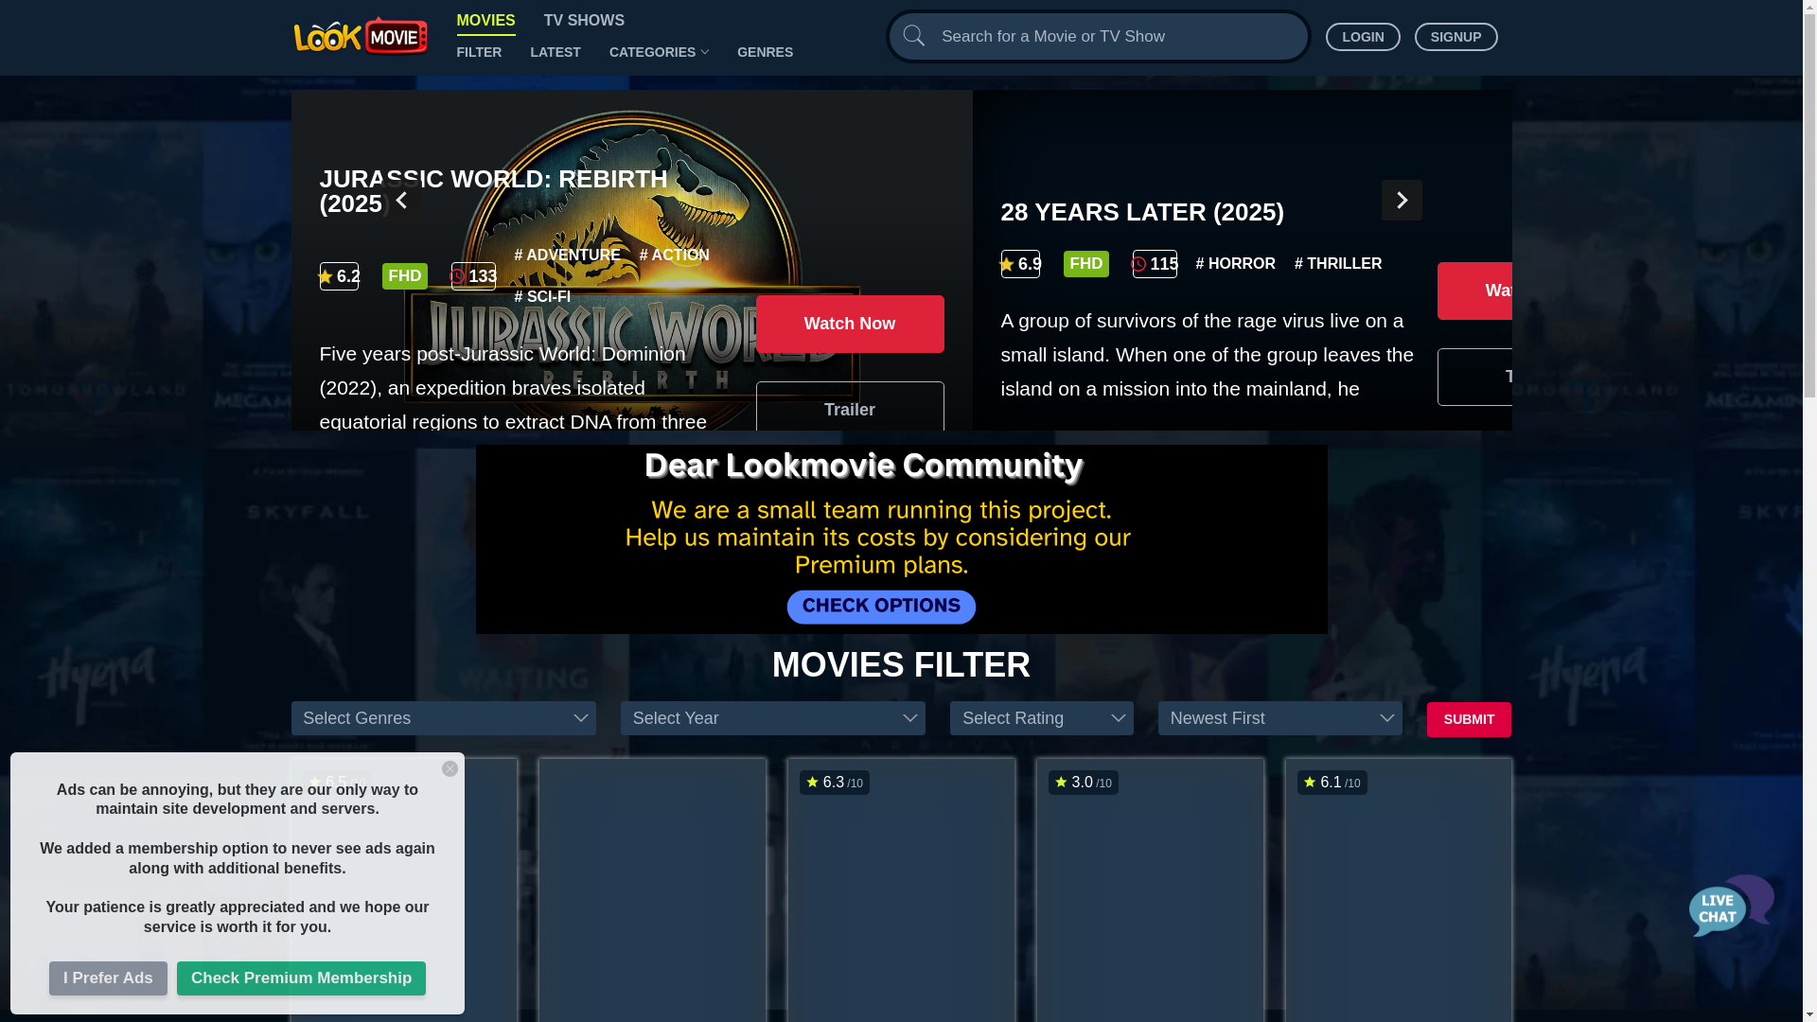
Task: Select the Sci-Fi genre tag
Action: tap(542, 297)
